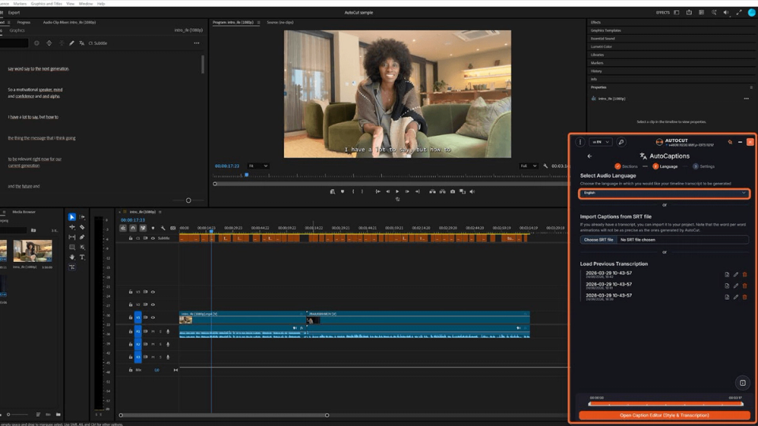The image size is (758, 426).
Task: Click Program monitor playhead on scrub bar
Action: pyautogui.click(x=246, y=175)
